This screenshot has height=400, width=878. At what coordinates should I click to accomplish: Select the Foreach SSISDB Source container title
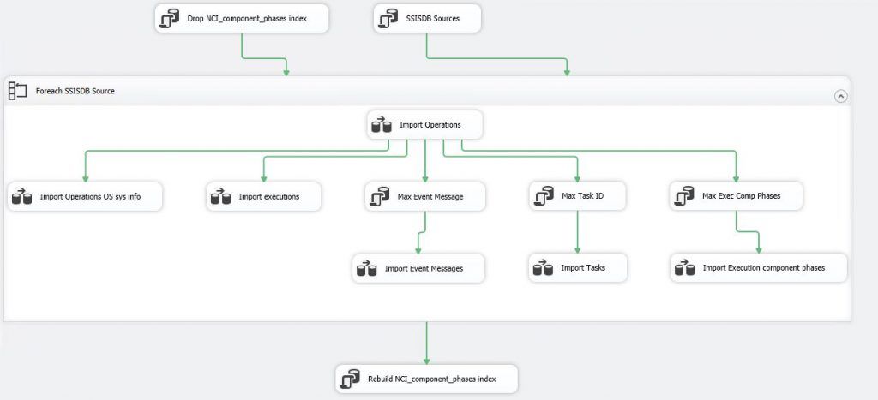[75, 91]
